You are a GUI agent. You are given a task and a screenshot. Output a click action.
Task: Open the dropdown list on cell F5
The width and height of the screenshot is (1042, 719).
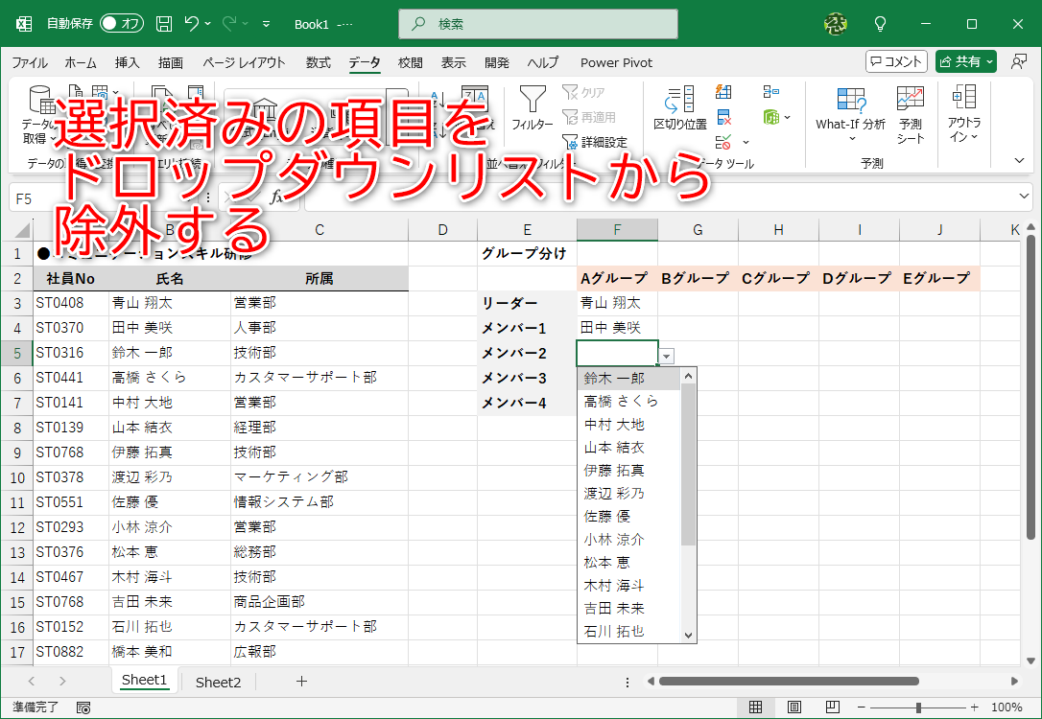coord(666,355)
